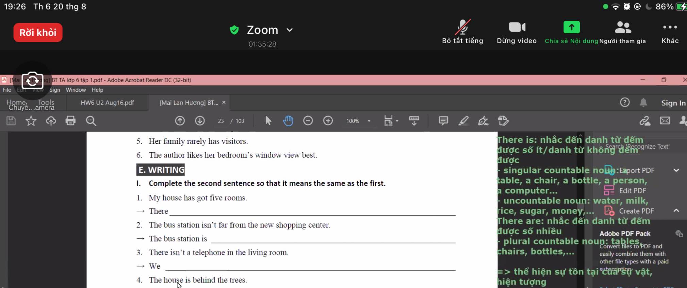Click the green shield encryption icon
Screen dimensions: 687x288
(x=234, y=30)
